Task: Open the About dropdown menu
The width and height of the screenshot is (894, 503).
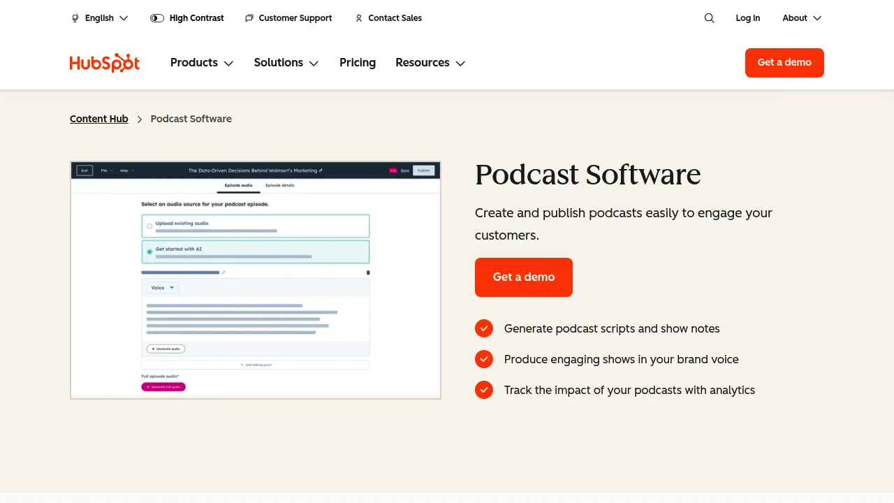Action: (x=802, y=18)
